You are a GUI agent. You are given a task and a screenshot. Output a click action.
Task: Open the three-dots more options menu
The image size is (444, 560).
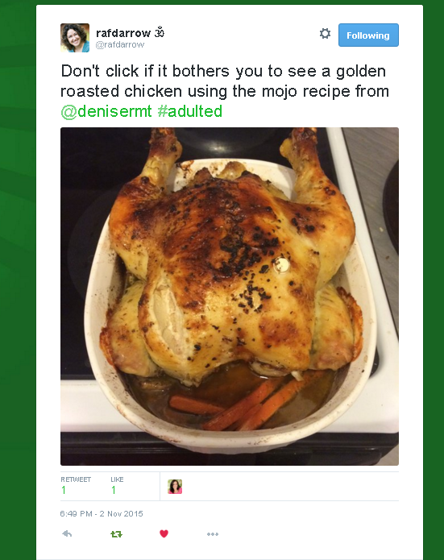(x=213, y=534)
